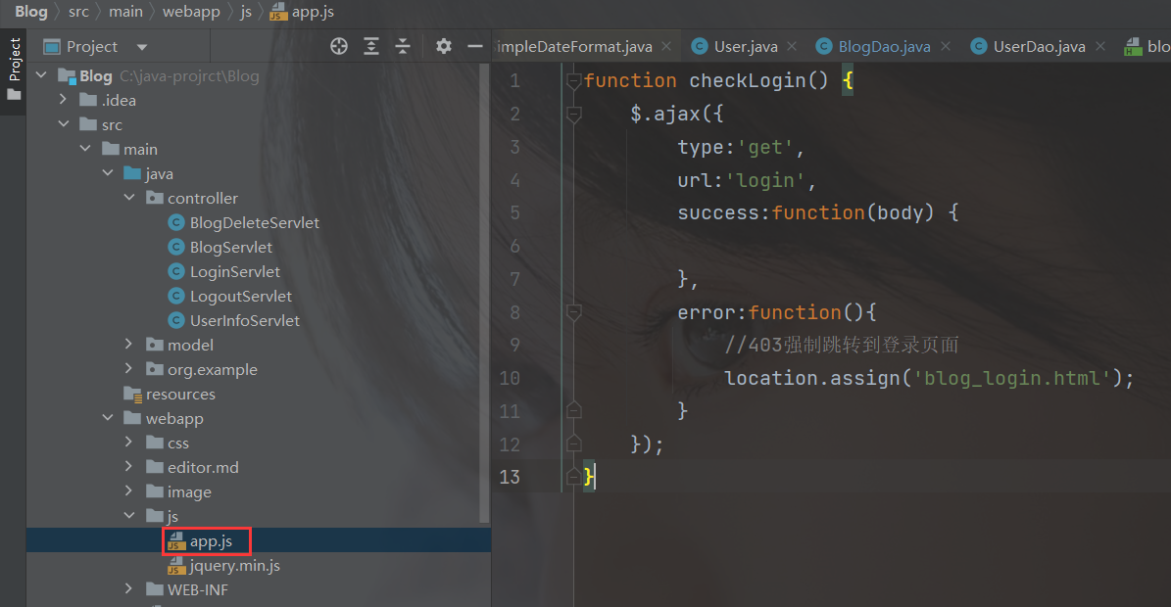
Task: Open the Project view dropdown arrow
Action: click(142, 47)
